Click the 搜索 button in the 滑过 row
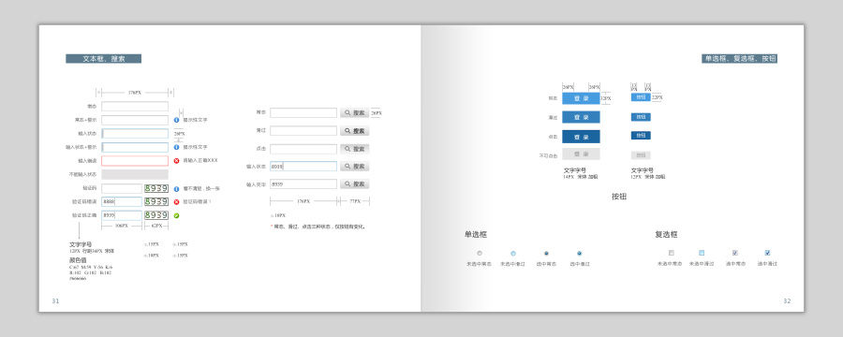Screen dimensions: 843x337 [354, 131]
